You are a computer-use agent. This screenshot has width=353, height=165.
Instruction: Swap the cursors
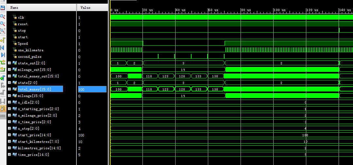(3, 101)
